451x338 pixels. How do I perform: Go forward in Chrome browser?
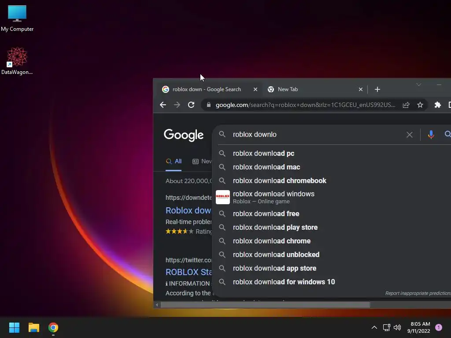177,105
